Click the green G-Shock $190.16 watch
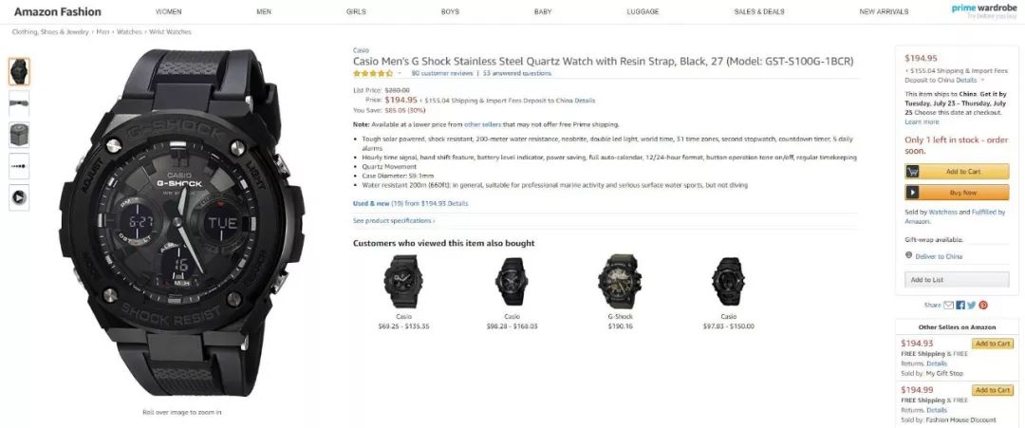This screenshot has height=428, width=1025. (620, 281)
